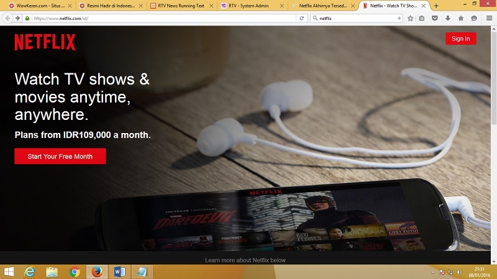Screen dimensions: 497x279
Task: Click the vertical scrollbar thumb
Action: (x=493, y=78)
